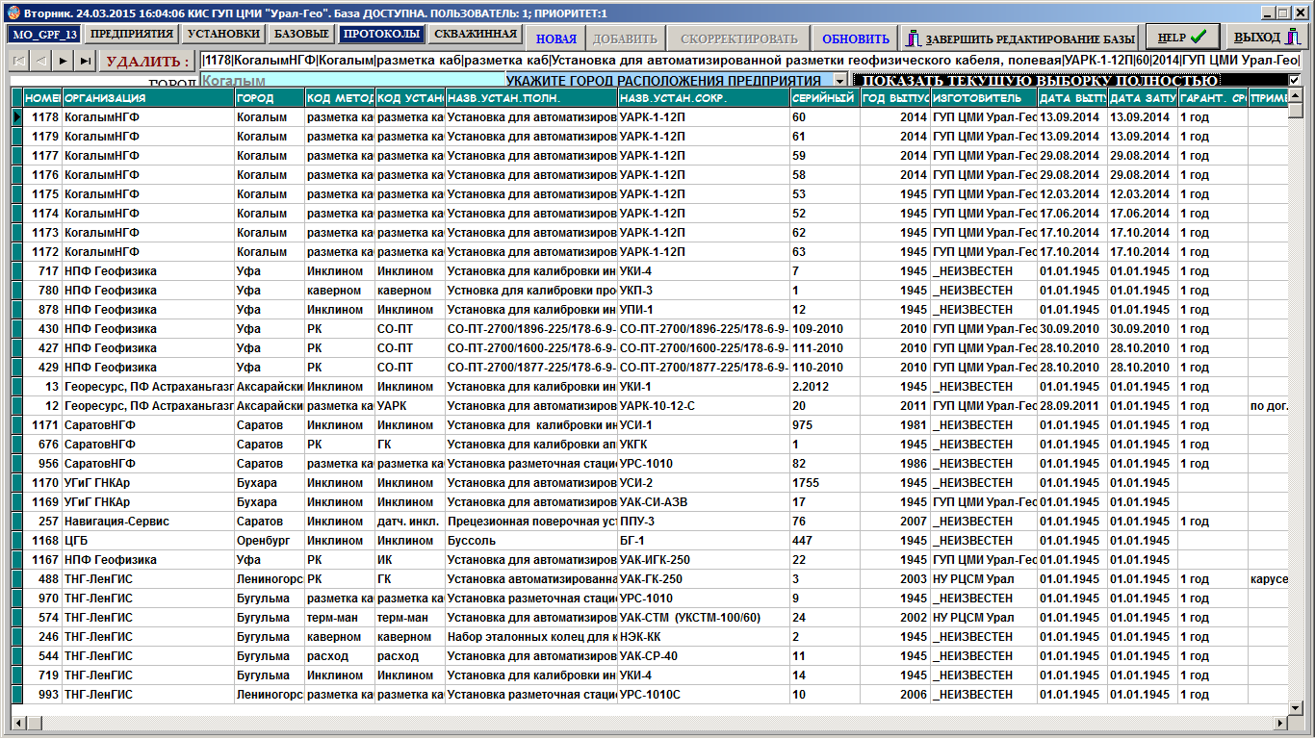Select serial number cell '2.2012'
Screen dimensions: 1315x739
tap(824, 386)
